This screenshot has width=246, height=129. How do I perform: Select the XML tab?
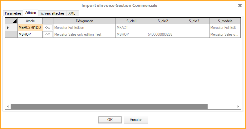[72, 13]
